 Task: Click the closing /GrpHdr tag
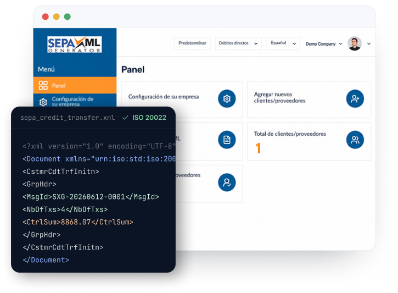coord(42,235)
